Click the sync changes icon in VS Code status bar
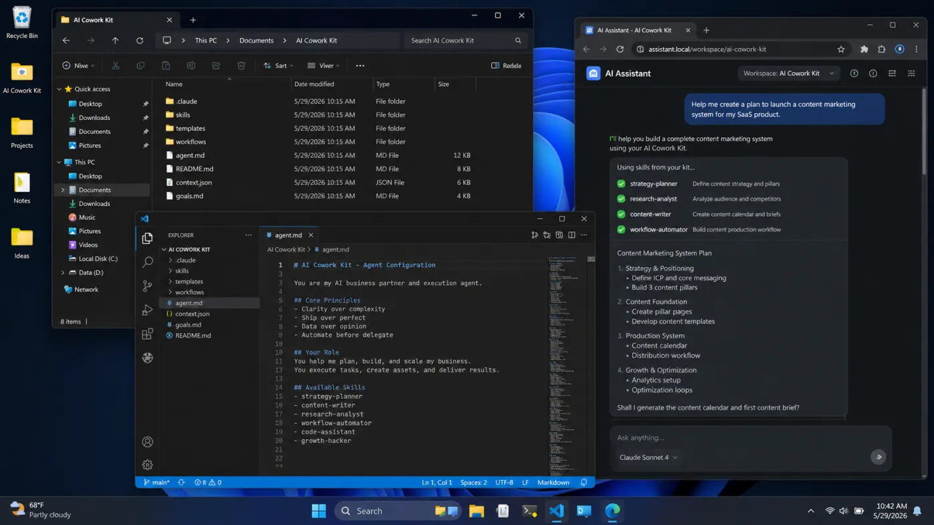The height and width of the screenshot is (525, 934). coord(181,482)
